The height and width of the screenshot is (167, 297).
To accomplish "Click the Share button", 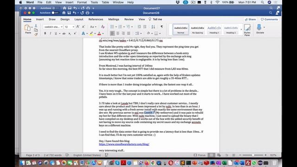I will coord(251,19).
